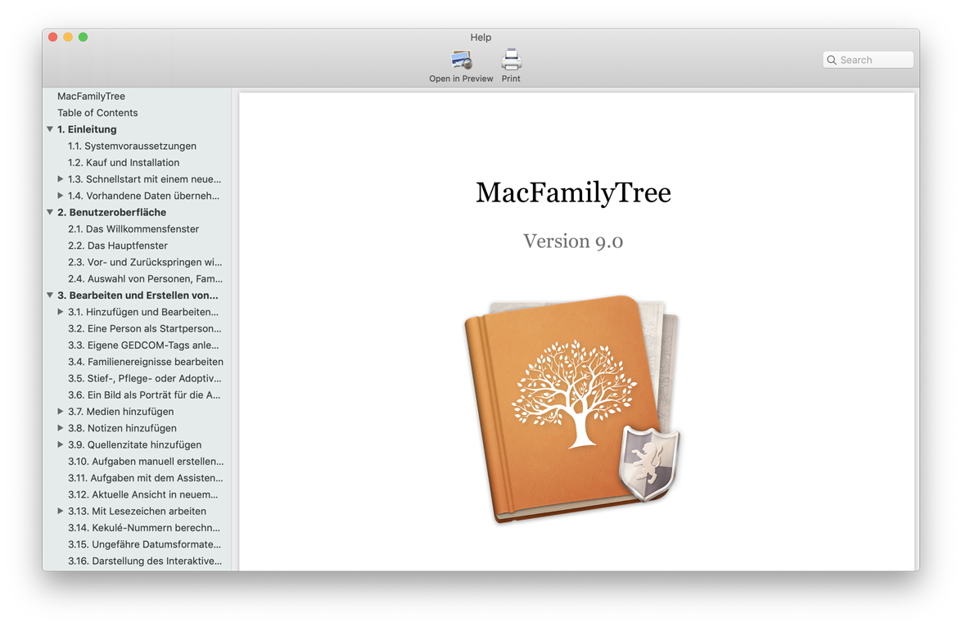The width and height of the screenshot is (962, 627).
Task: Collapse the 2. Benutzeroberfläche section
Action: tap(50, 212)
